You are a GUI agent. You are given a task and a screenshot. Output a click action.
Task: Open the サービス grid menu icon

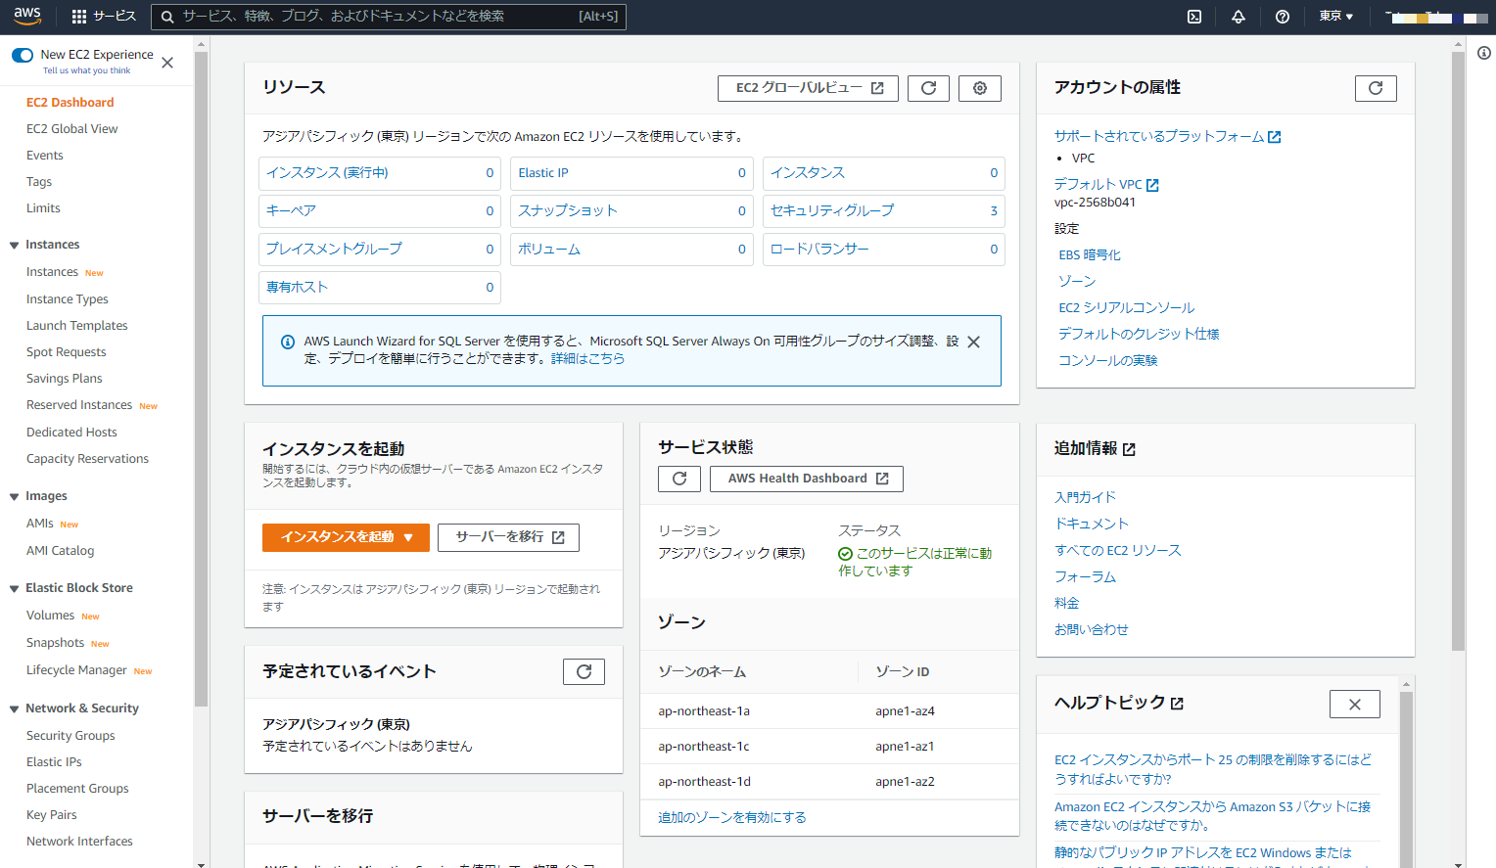pyautogui.click(x=77, y=16)
